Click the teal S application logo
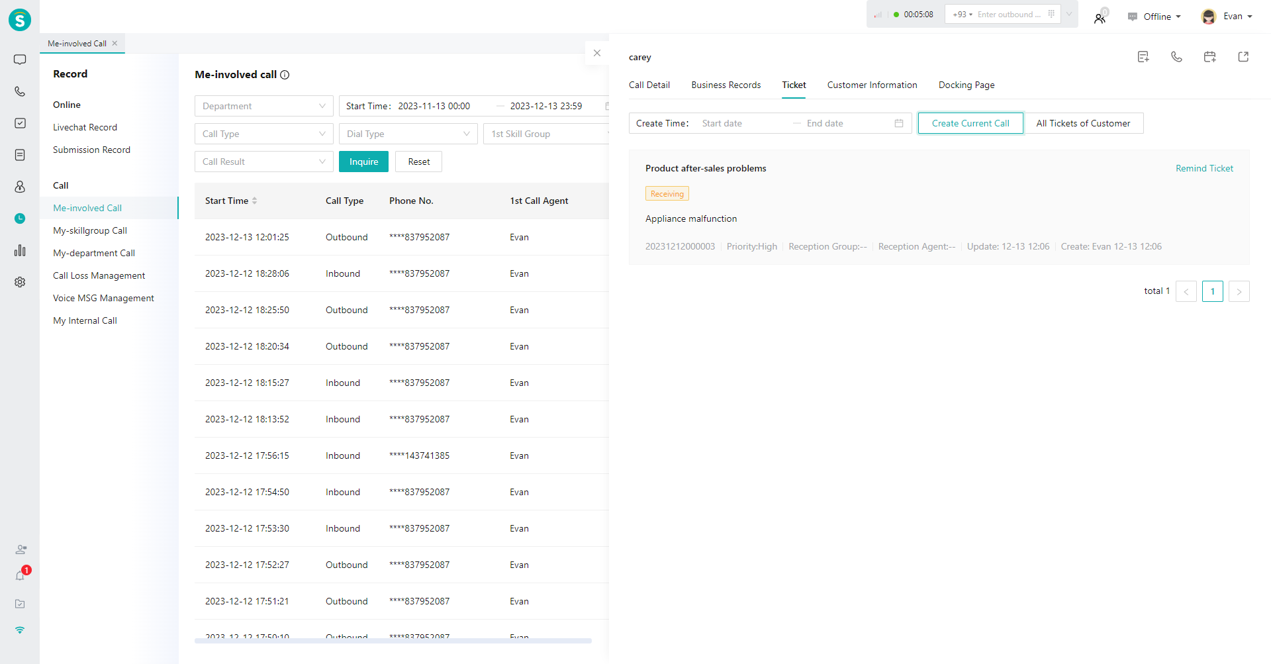1271x664 pixels. 20,20
